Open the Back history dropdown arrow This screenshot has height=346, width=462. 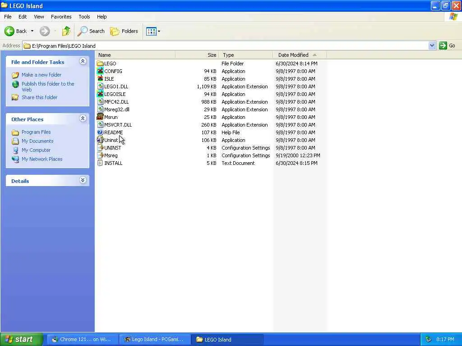pos(32,31)
